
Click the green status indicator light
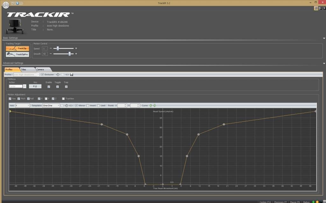tap(313, 202)
